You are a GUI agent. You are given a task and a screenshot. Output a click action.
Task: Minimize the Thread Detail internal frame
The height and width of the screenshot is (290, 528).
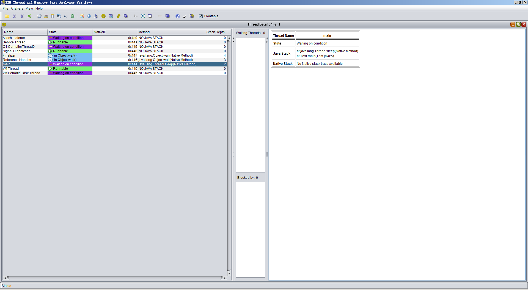[513, 24]
